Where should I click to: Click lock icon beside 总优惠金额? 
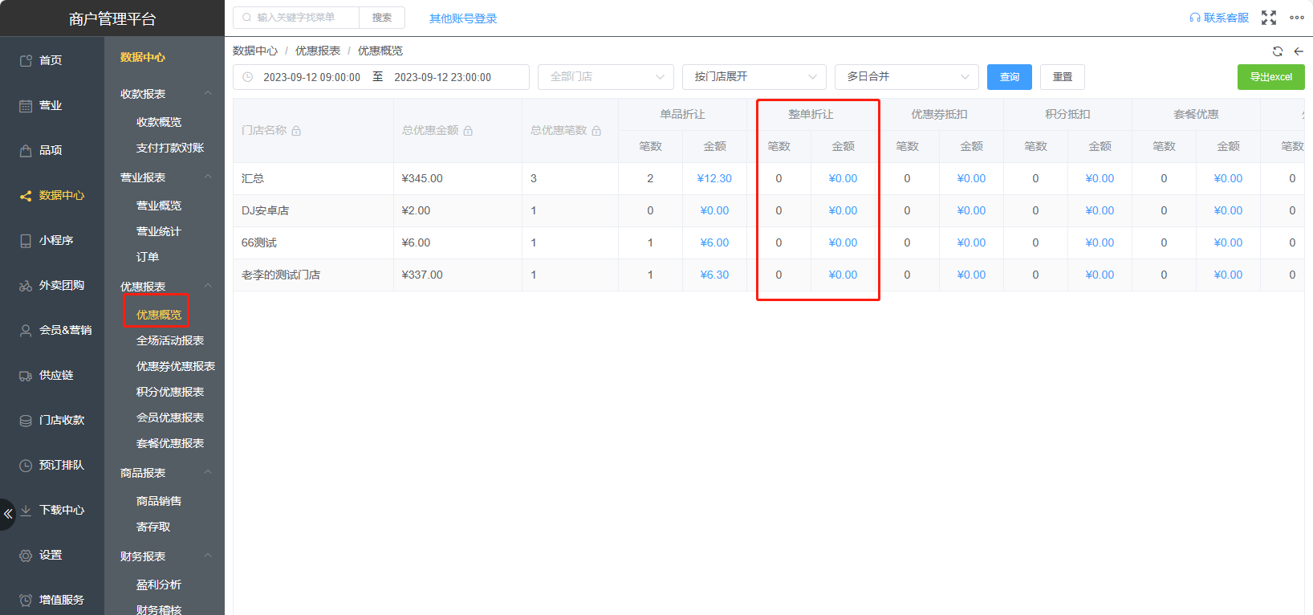[468, 131]
